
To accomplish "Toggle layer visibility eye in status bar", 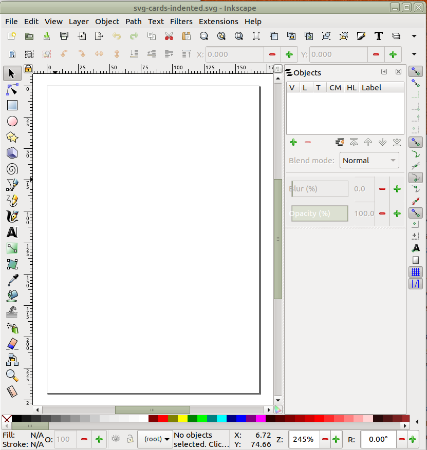I will [x=116, y=439].
